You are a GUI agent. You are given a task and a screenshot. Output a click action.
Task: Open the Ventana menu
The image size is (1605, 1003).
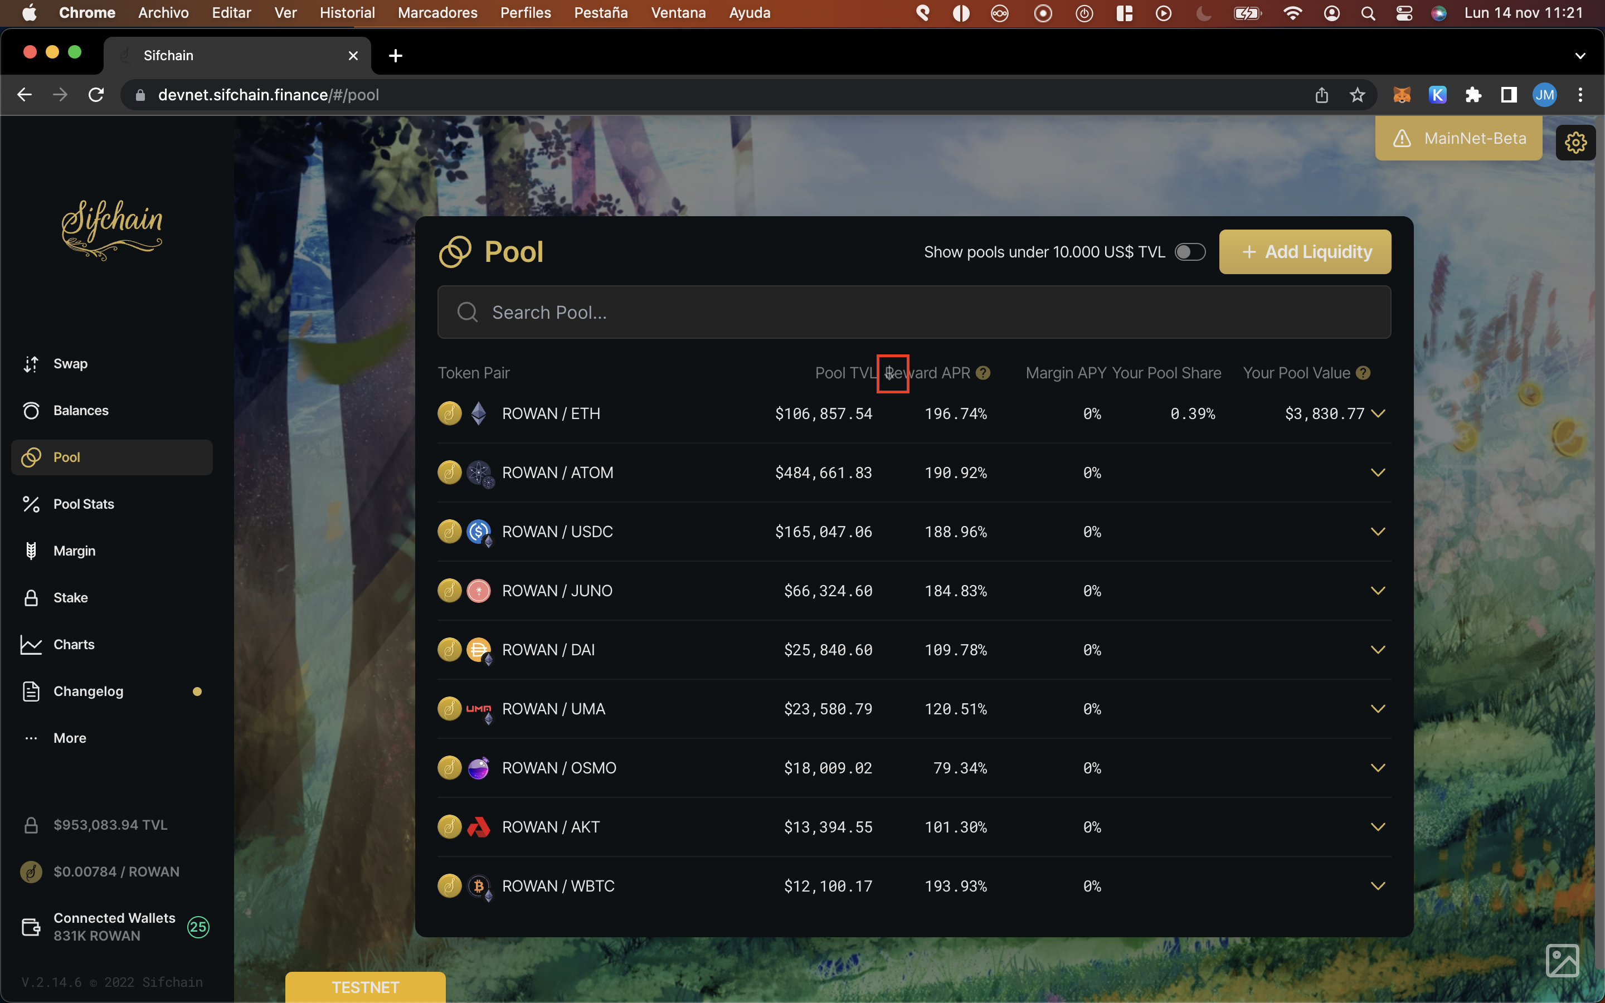click(678, 13)
